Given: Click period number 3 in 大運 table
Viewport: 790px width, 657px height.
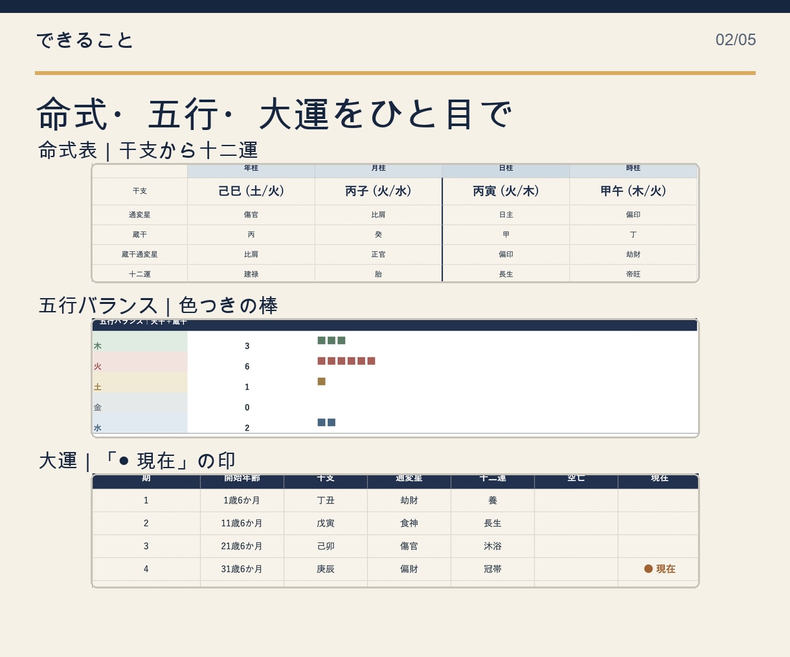Looking at the screenshot, I should coord(146,546).
